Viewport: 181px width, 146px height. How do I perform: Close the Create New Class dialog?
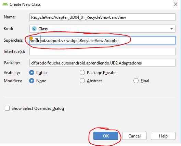click(x=175, y=4)
